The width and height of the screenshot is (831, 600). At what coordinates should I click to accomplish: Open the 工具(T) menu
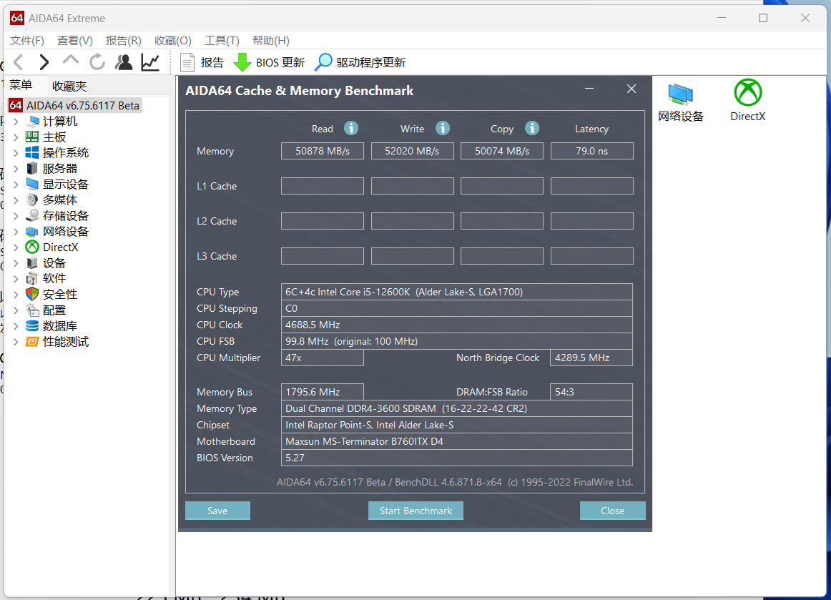(x=222, y=41)
